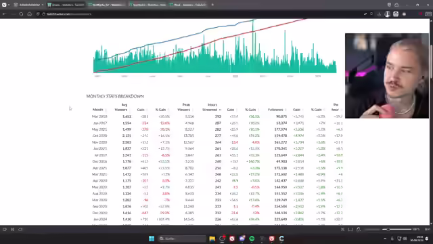Reload the page with the refresh icon
Screen dimensions: 433x244
(21, 14)
